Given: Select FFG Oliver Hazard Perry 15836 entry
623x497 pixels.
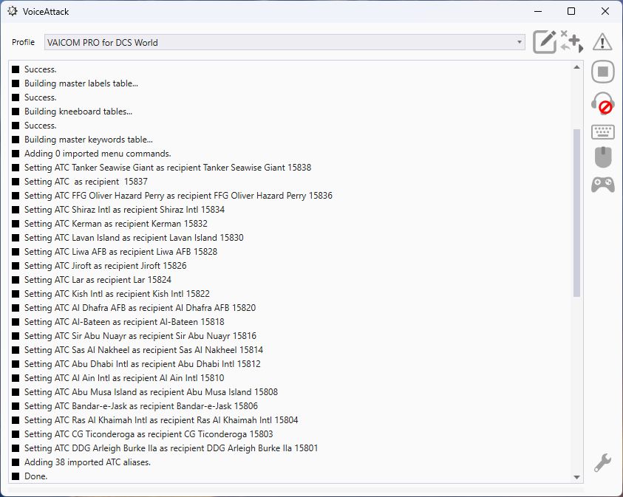Looking at the screenshot, I should tap(178, 196).
